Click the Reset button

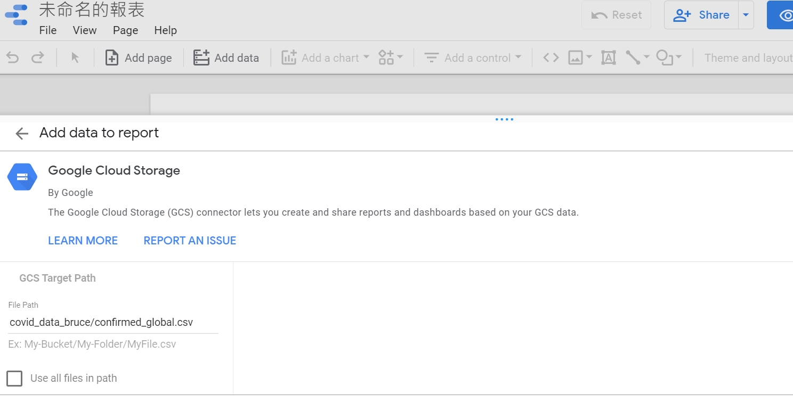(616, 15)
